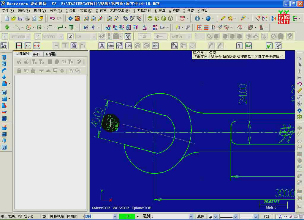Image resolution: width=304 pixels, height=220 pixels.
Task: Adjust dimension decimals with the .123 icon
Action: 129,46
